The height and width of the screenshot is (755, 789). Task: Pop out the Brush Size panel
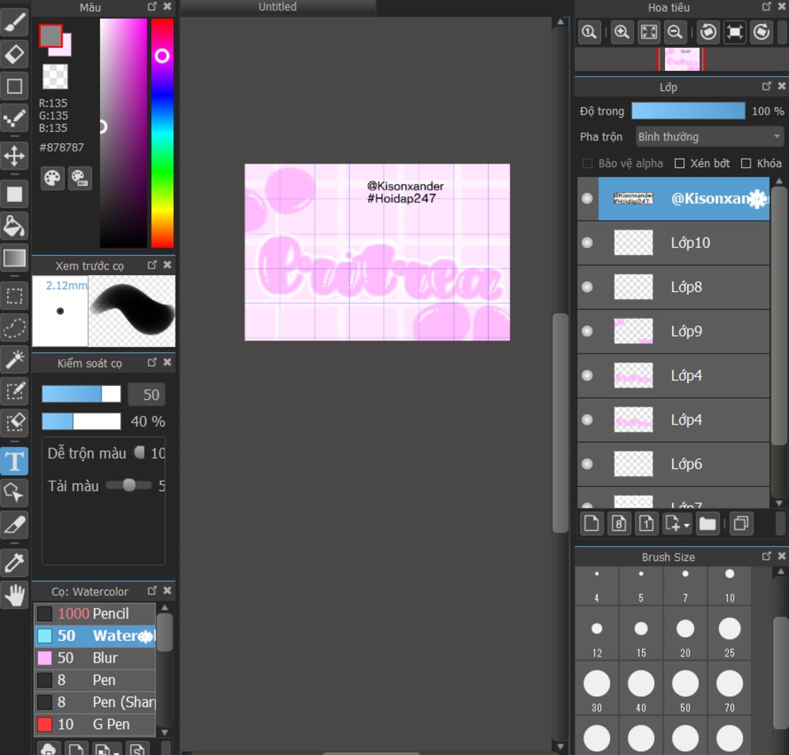pos(767,555)
